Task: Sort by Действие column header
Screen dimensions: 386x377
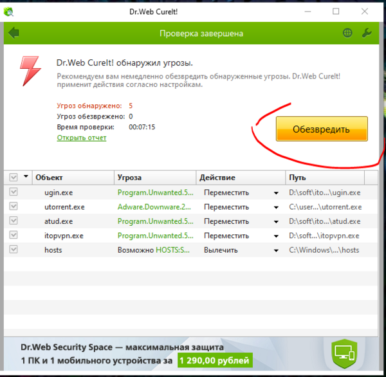Action: pos(241,178)
